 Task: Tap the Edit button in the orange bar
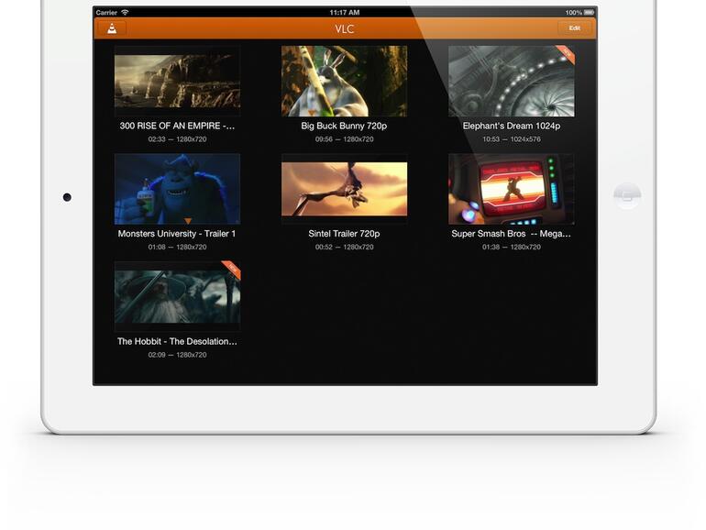[x=575, y=28]
